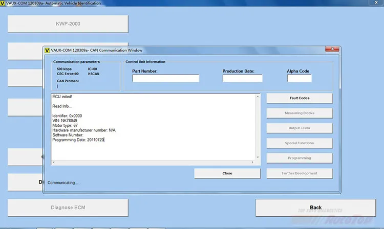Viewport: 384px width, 229px height.
Task: Focus the Alpha Code field
Action: 300,78
